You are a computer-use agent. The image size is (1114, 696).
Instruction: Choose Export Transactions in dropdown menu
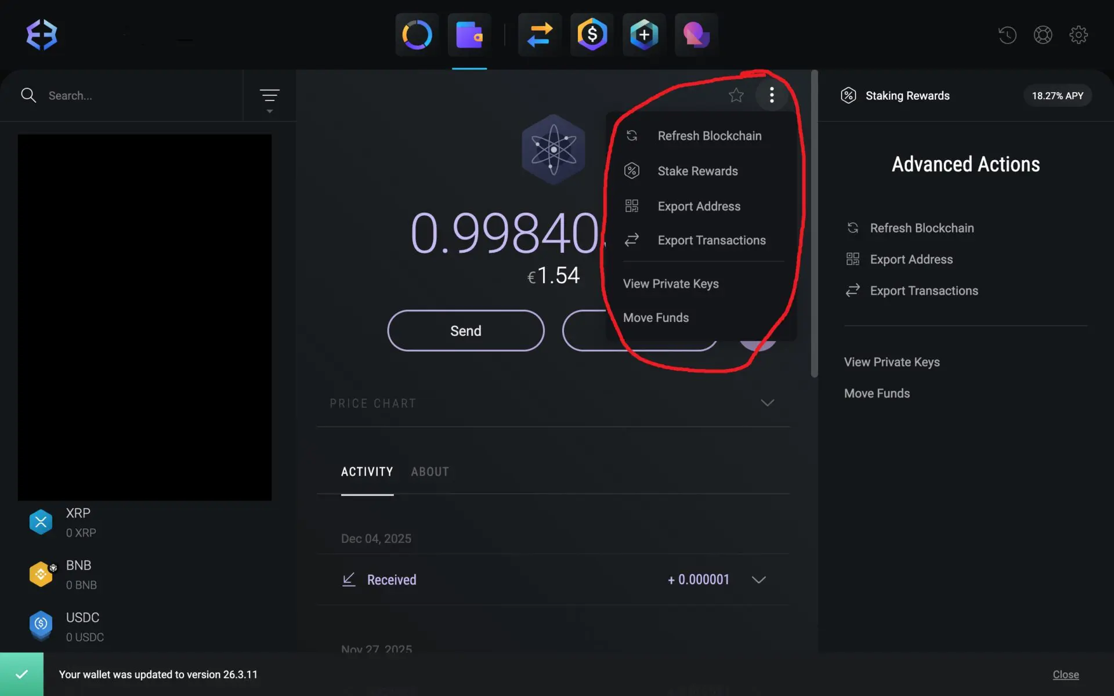coord(701,240)
